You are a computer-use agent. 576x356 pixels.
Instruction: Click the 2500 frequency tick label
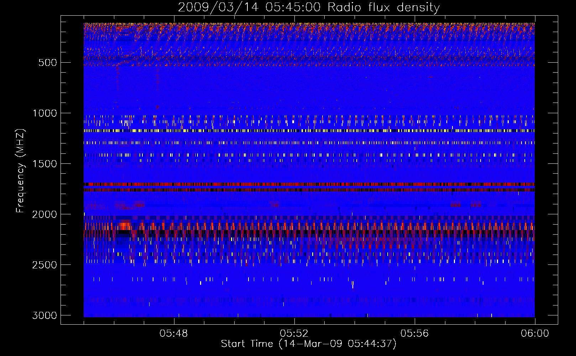point(44,265)
